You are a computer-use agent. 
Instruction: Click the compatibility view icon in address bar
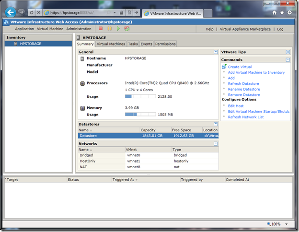[129, 12]
